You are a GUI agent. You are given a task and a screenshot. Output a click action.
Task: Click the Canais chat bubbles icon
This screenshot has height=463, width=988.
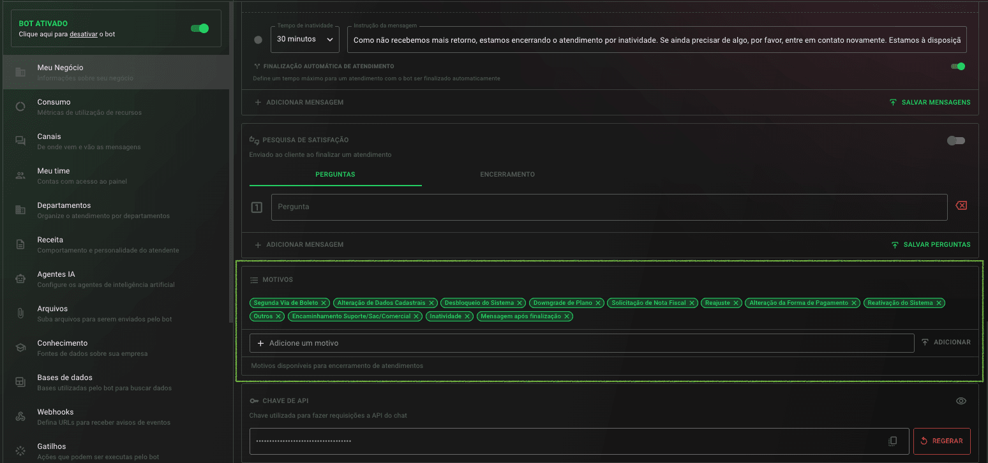click(x=20, y=141)
